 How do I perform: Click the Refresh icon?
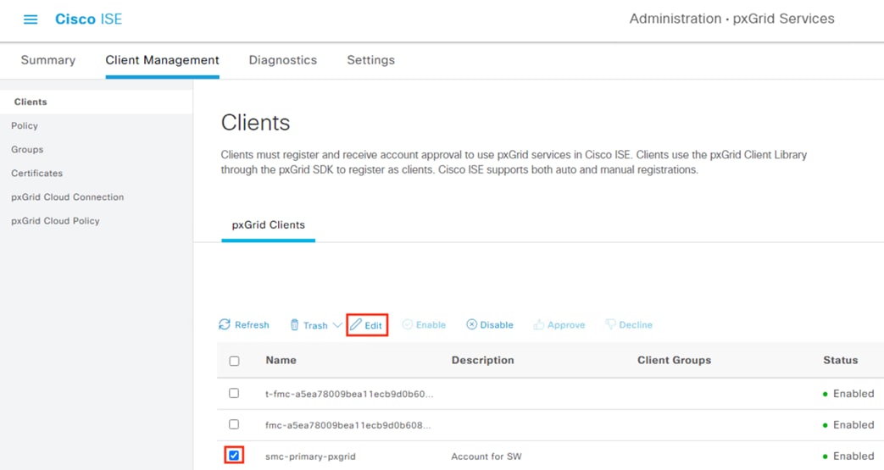(225, 324)
